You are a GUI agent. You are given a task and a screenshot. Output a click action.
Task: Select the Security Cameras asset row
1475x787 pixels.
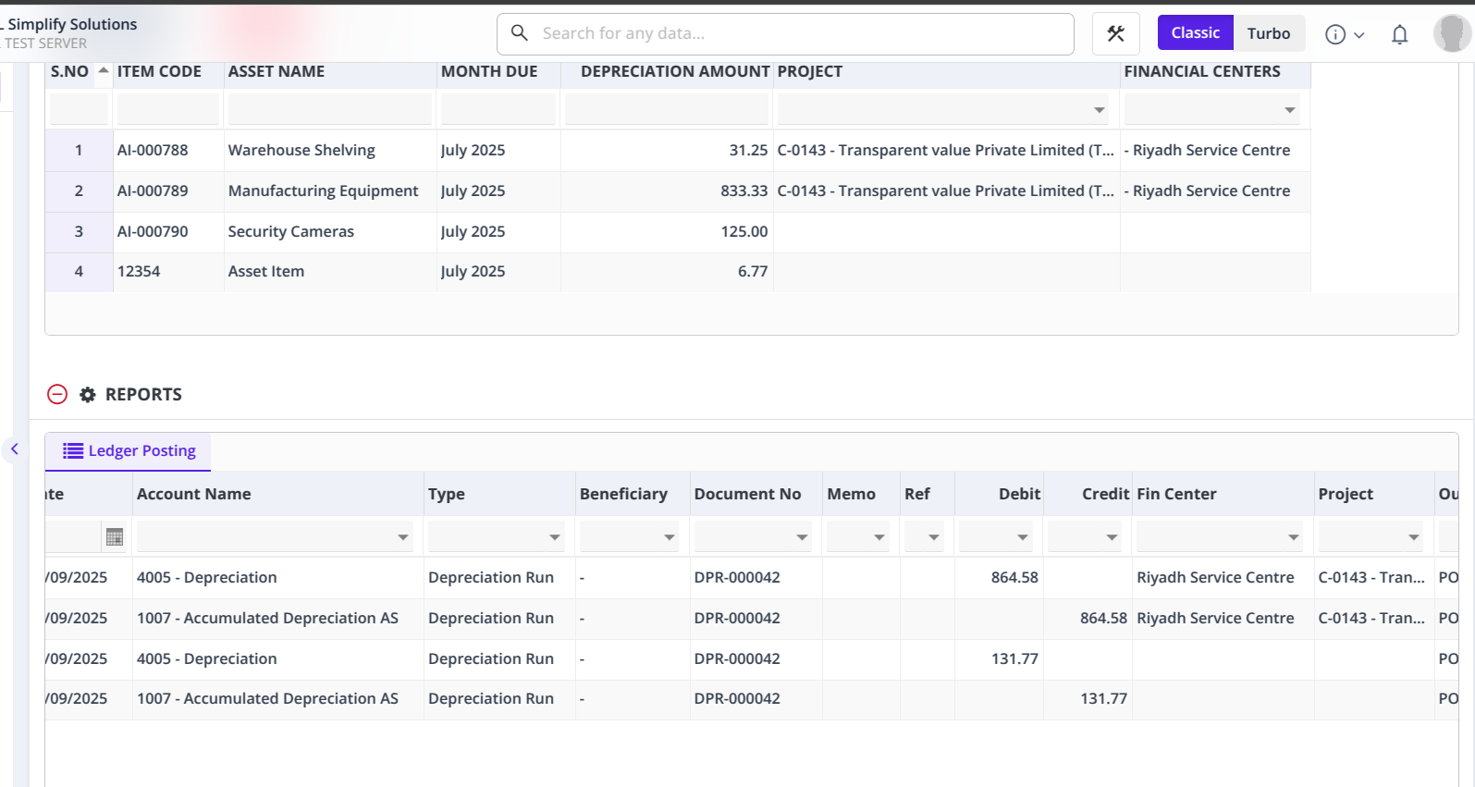tap(290, 231)
